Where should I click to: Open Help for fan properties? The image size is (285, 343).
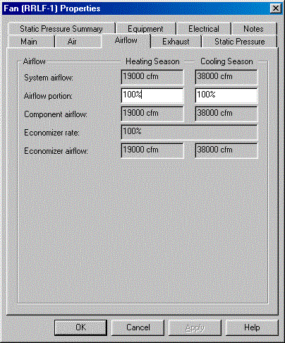point(252,327)
